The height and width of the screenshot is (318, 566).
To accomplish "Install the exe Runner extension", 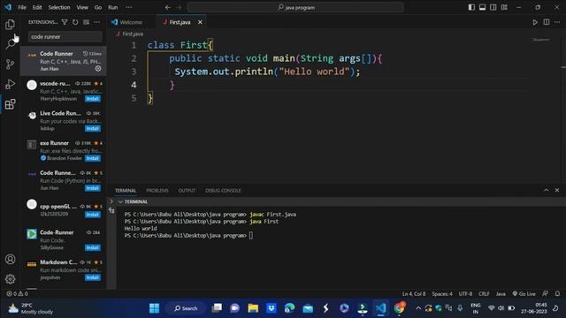I will point(93,158).
